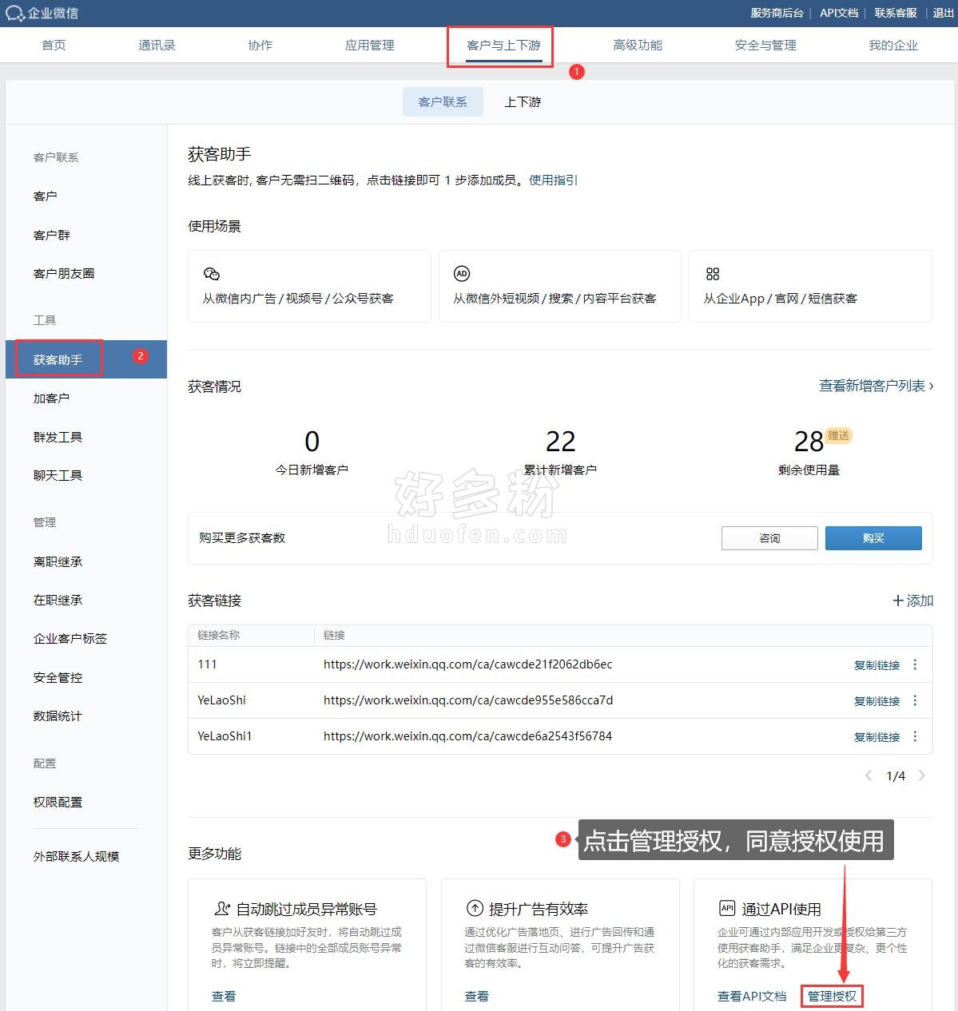Select 客户联系 sub-tab
The image size is (958, 1011).
[x=443, y=102]
